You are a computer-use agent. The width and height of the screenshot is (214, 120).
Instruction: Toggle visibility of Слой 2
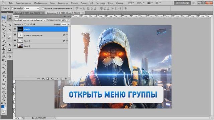15,46
